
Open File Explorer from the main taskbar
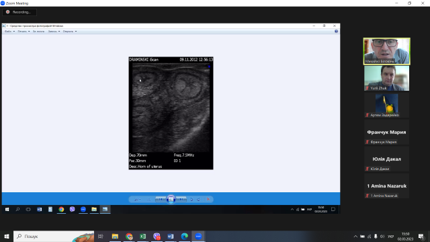[x=115, y=236]
